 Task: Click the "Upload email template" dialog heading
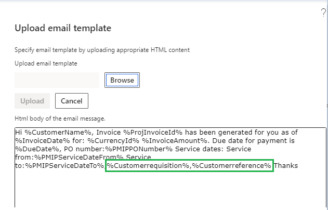[63, 28]
